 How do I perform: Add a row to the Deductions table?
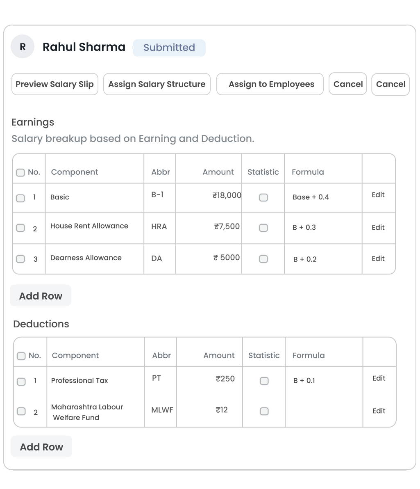point(41,447)
